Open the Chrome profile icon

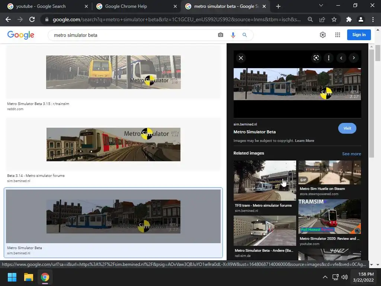coord(361,19)
